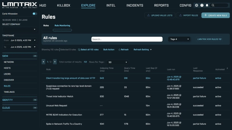
Task: Click Select all 112 rules link
Action: point(90,50)
